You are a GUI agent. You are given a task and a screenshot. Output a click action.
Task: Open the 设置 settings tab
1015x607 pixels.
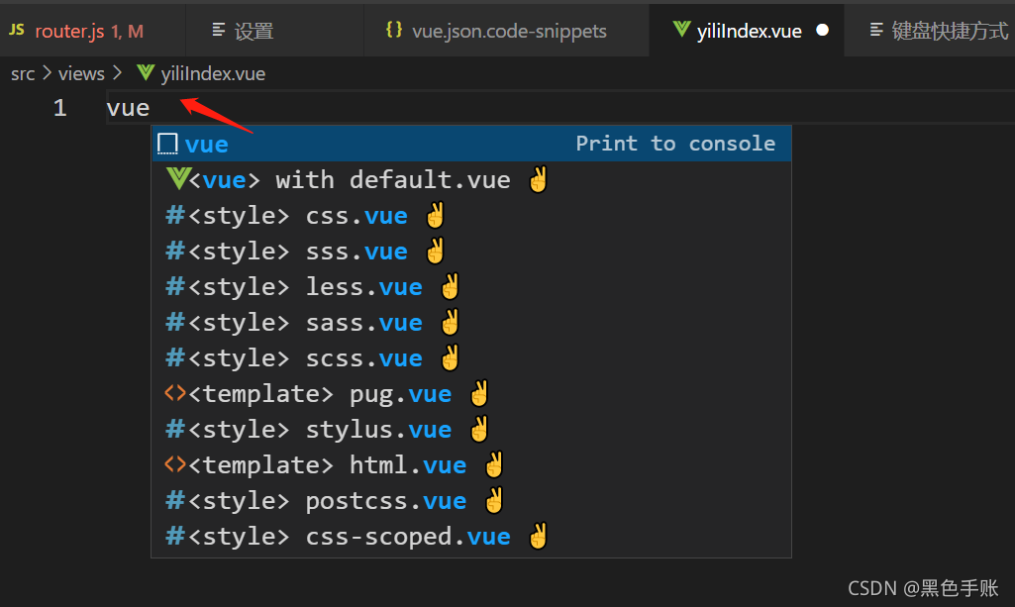(275, 31)
